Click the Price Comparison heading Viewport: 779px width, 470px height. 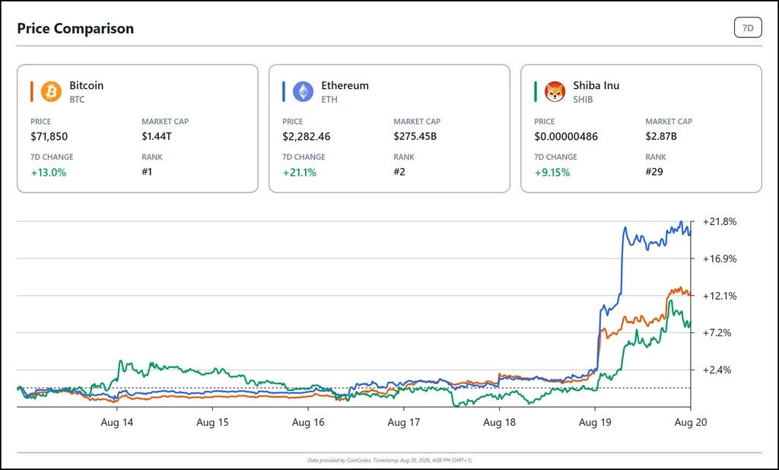click(75, 28)
